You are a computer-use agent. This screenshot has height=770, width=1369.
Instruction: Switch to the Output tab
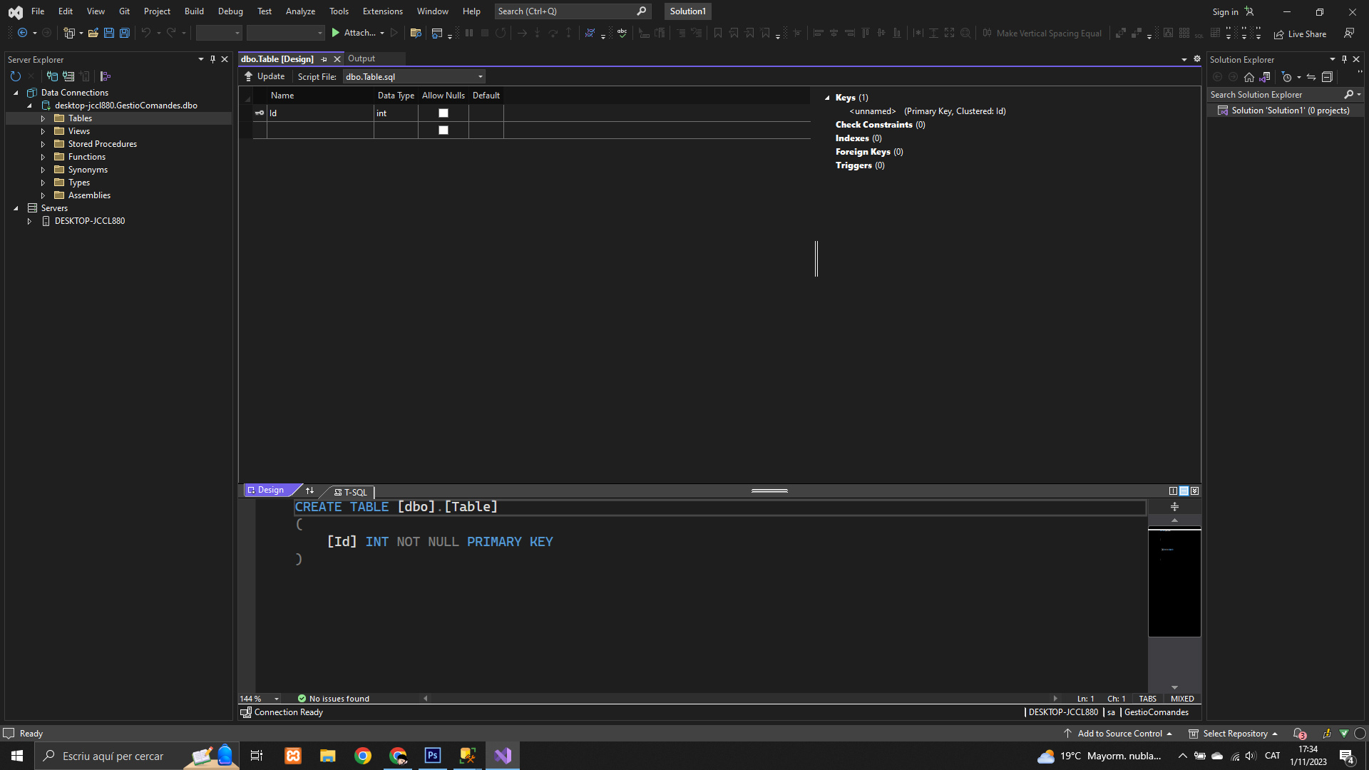pos(361,58)
